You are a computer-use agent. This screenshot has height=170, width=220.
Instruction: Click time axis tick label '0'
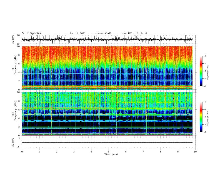(22, 152)
